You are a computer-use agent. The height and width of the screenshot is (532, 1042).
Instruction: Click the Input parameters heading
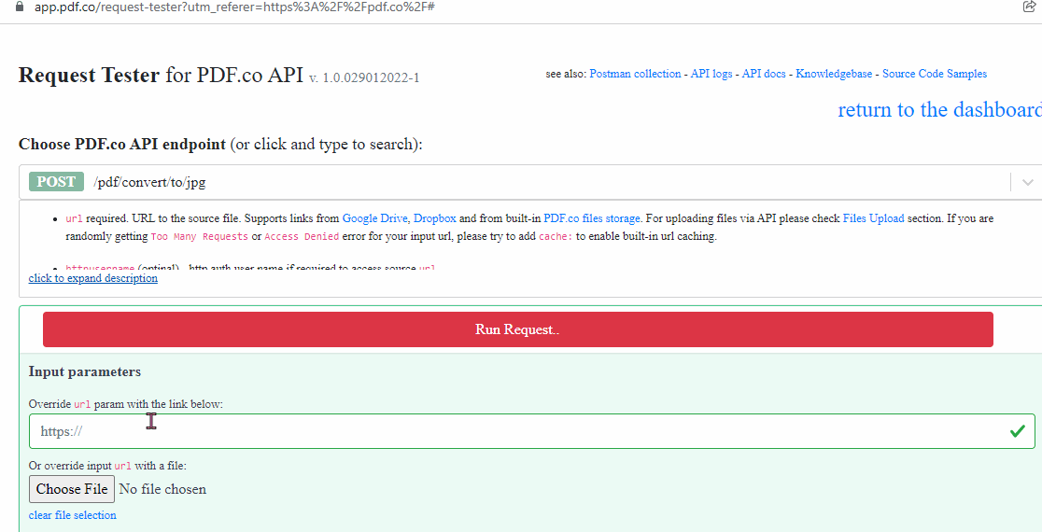(84, 372)
